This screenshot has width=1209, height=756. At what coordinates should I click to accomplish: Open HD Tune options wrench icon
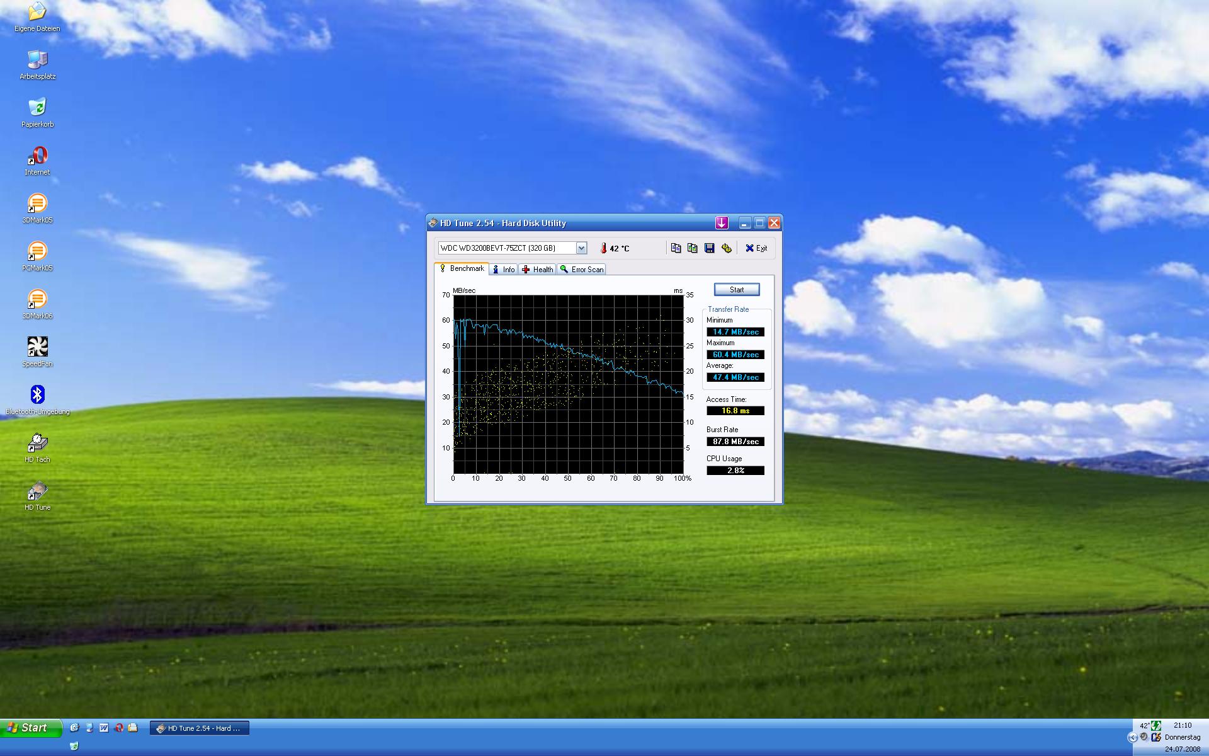726,248
